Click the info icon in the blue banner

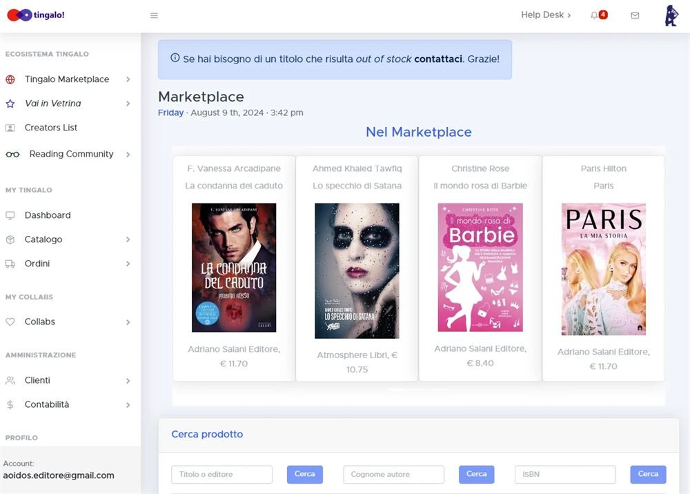(175, 58)
